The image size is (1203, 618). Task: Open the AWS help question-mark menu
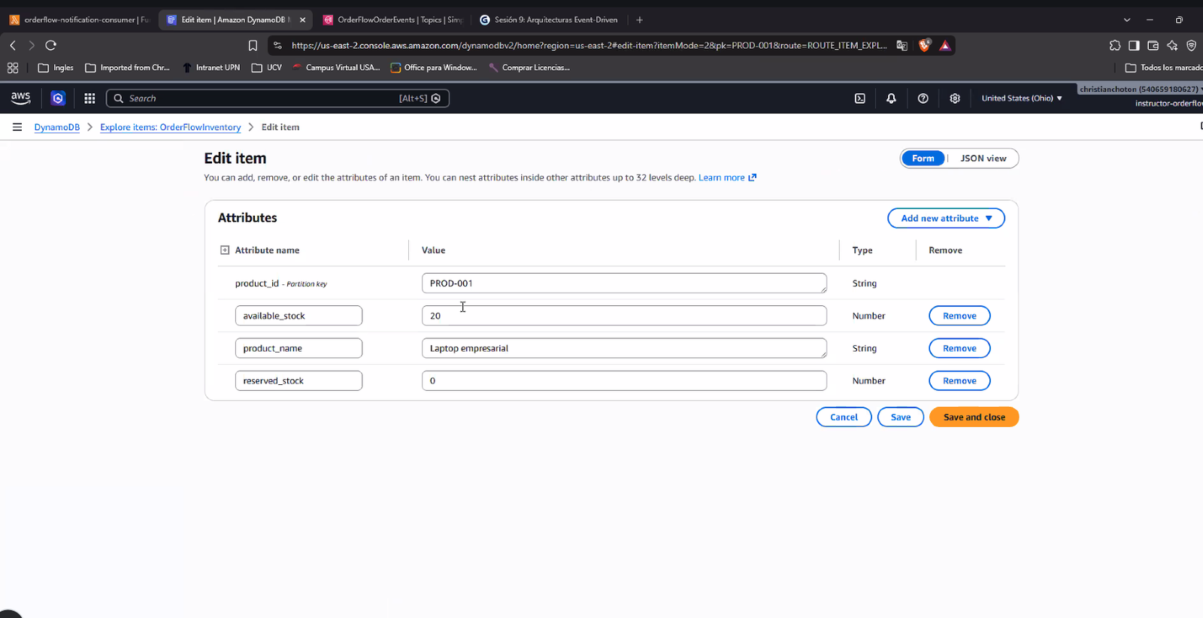923,98
